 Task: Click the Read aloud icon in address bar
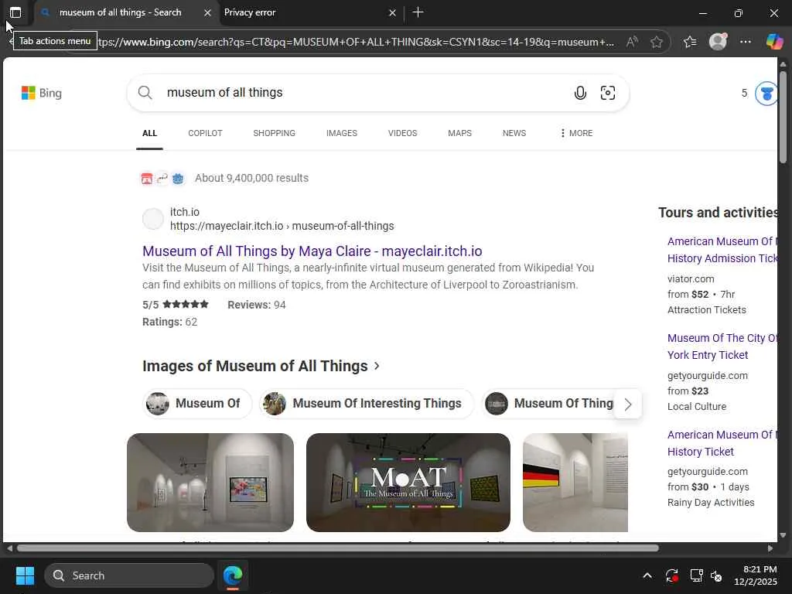click(632, 42)
